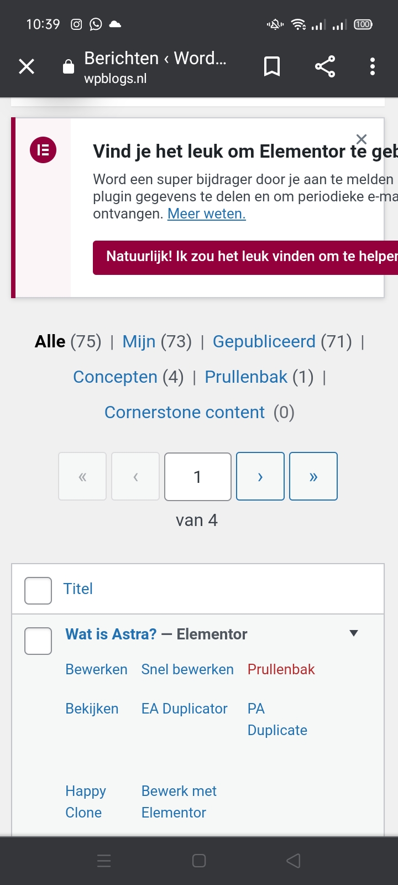Tap the Android back navigation icon
The width and height of the screenshot is (398, 885).
(x=294, y=861)
